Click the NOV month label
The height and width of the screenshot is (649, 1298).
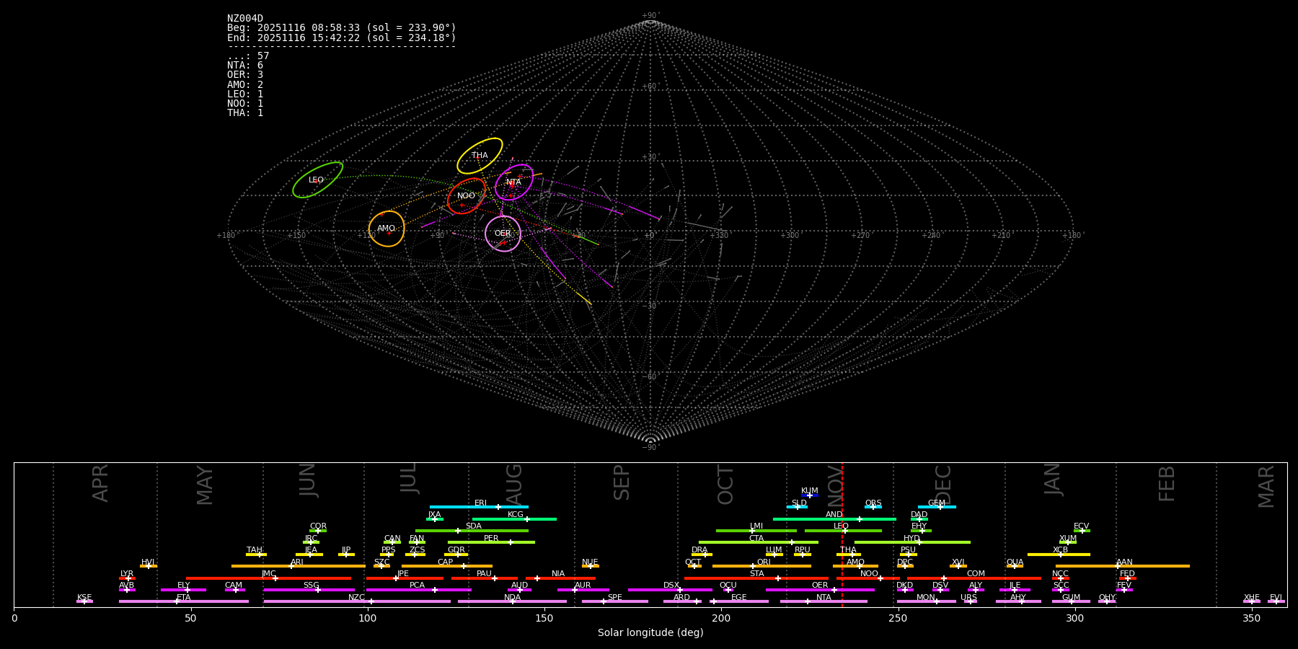pos(834,485)
